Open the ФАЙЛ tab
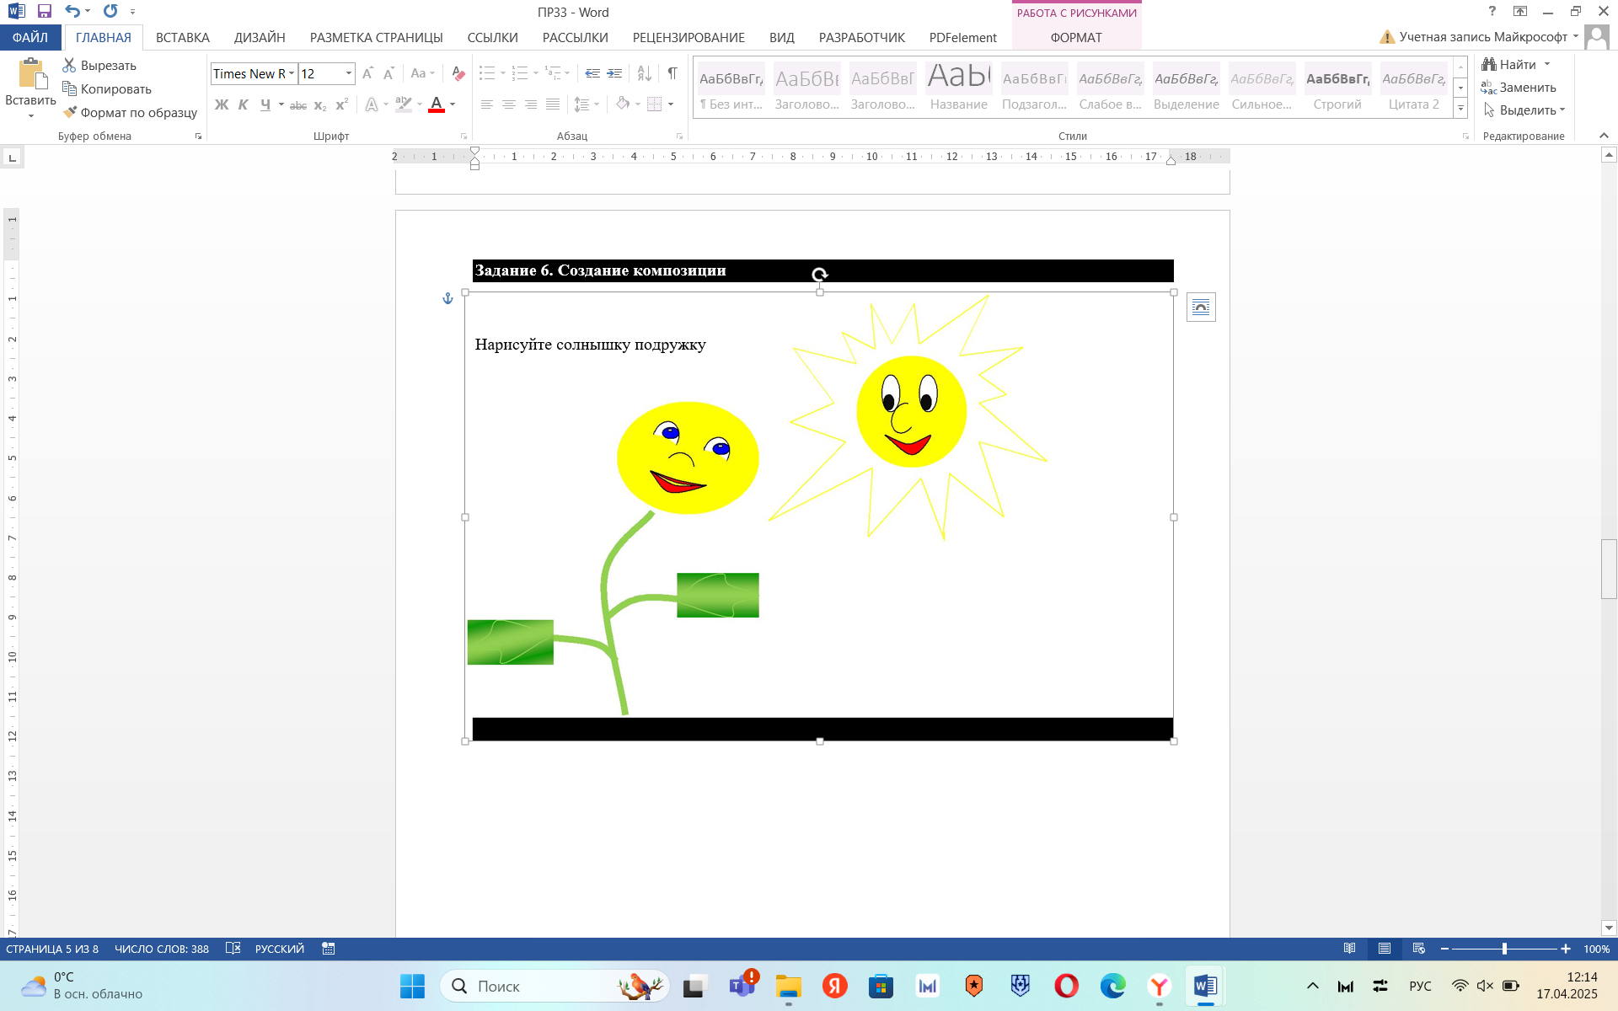Screen dimensions: 1618x1011 coord(30,37)
